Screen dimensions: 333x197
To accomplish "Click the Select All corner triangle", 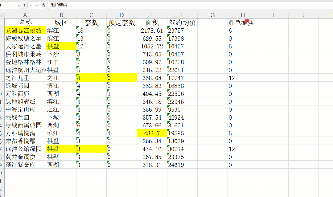I will pyautogui.click(x=2, y=15).
